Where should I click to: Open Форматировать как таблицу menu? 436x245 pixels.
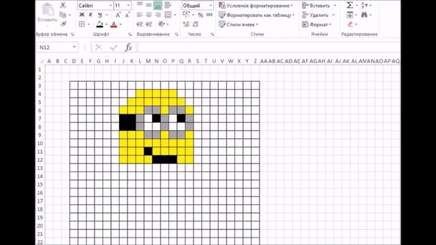(257, 15)
